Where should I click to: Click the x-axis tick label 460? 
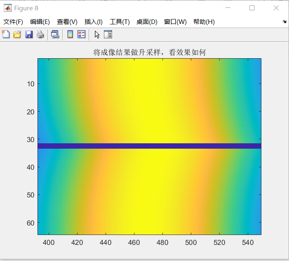tap(134, 242)
